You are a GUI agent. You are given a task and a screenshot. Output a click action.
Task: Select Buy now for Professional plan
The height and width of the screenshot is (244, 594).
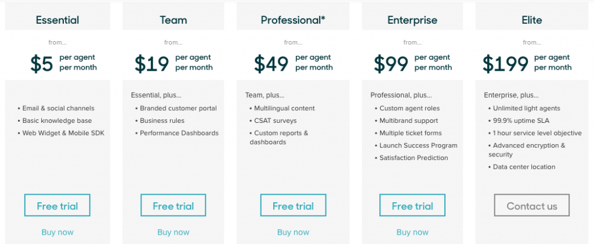point(293,232)
